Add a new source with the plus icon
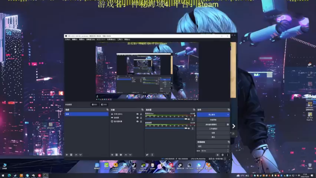Image resolution: width=316 pixels, height=178 pixels. pos(112,155)
